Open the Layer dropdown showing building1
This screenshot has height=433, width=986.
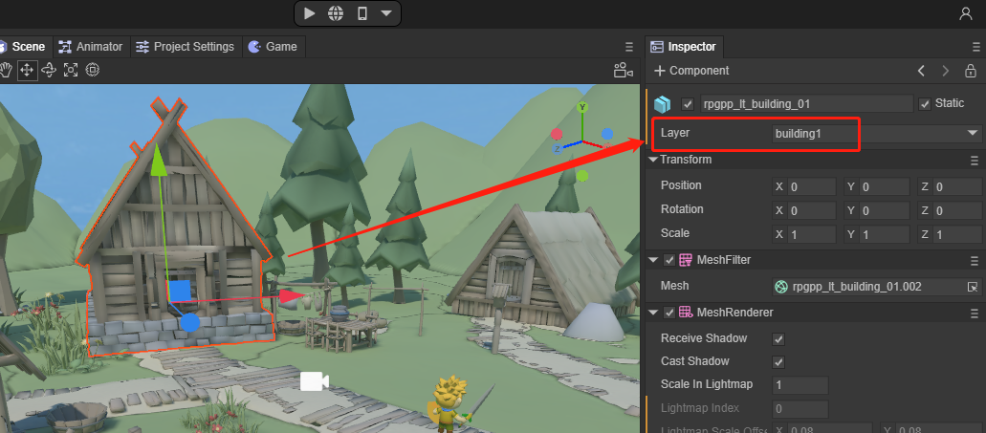coord(877,134)
